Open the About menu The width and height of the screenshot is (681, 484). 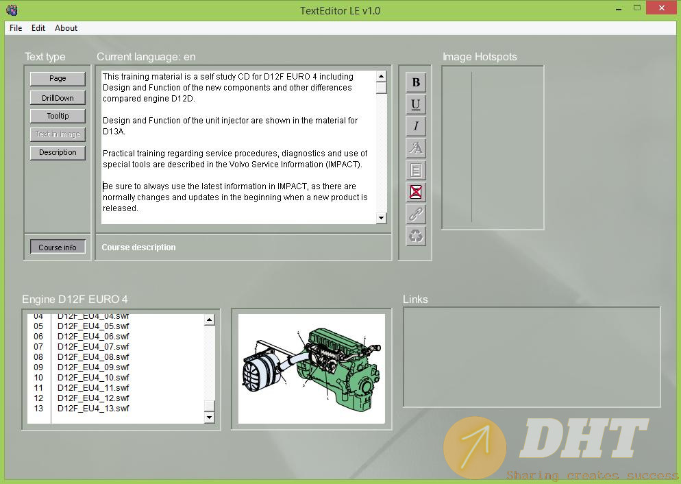[66, 28]
